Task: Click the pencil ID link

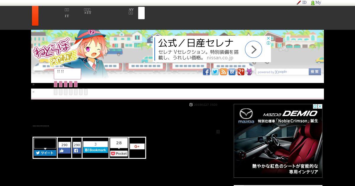Action: point(302,3)
